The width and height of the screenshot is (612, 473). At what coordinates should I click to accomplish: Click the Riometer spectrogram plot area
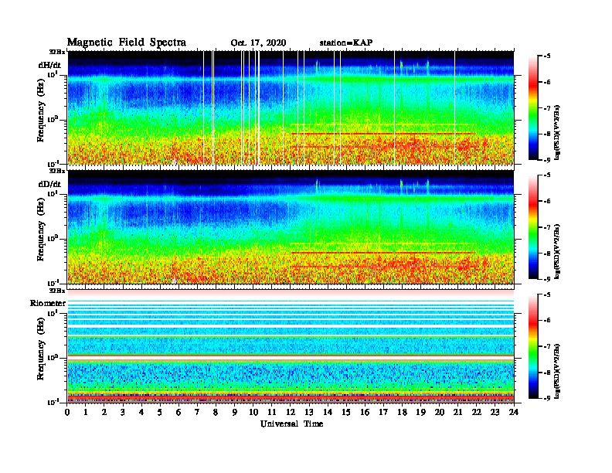291,346
